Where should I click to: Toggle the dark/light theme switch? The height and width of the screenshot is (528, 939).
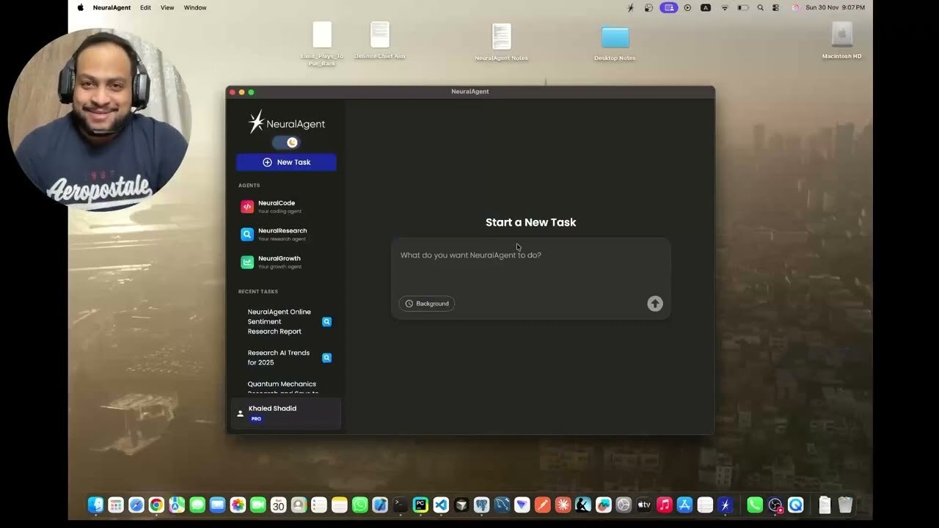(286, 142)
